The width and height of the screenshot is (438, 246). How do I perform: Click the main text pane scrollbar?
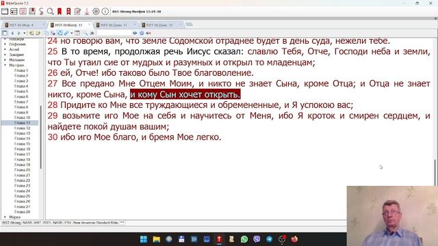435,172
